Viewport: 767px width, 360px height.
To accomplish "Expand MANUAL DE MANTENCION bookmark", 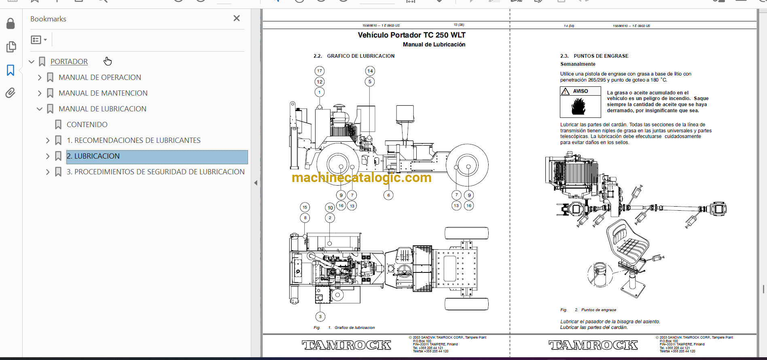I will pyautogui.click(x=40, y=93).
